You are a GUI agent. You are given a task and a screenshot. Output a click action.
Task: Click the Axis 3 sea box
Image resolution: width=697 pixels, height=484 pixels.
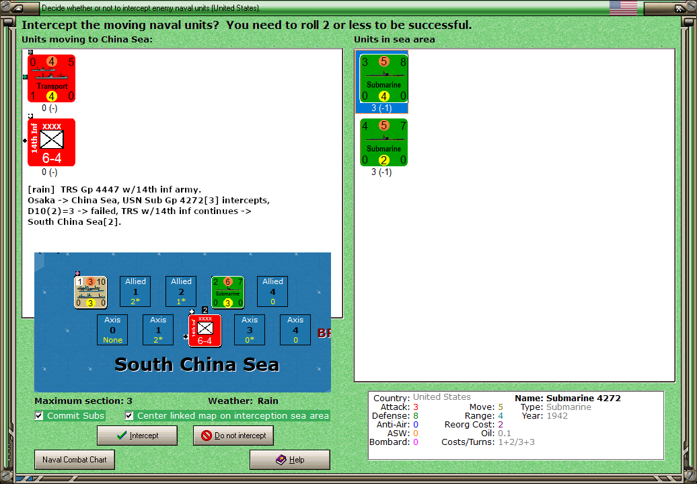pyautogui.click(x=250, y=330)
